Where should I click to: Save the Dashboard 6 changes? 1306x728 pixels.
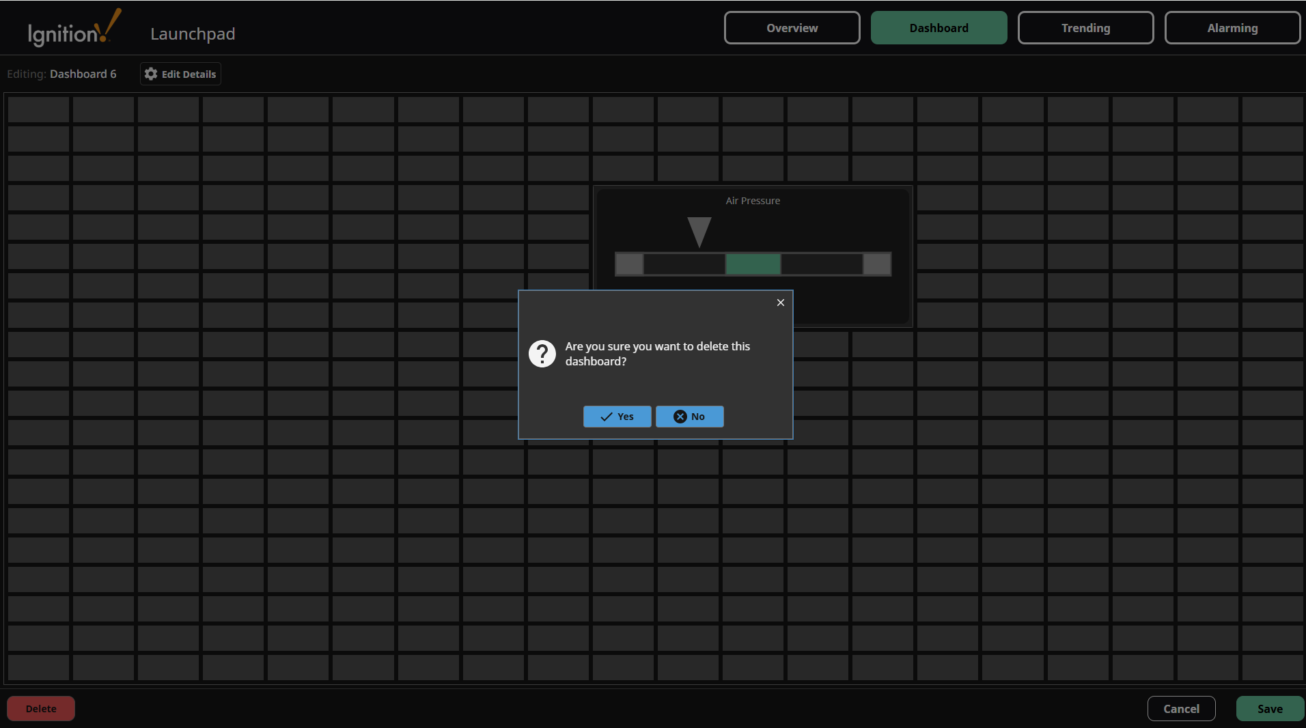(1269, 708)
